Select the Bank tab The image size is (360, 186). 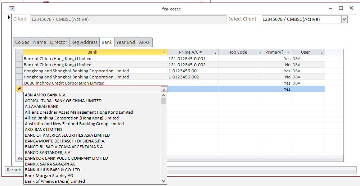tap(107, 42)
